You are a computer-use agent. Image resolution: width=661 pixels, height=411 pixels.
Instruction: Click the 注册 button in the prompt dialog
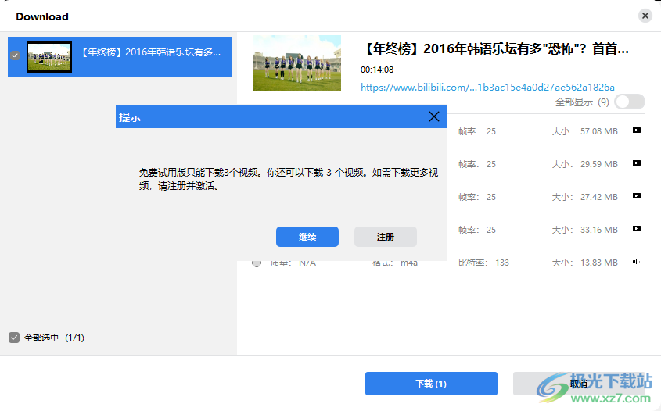point(386,237)
